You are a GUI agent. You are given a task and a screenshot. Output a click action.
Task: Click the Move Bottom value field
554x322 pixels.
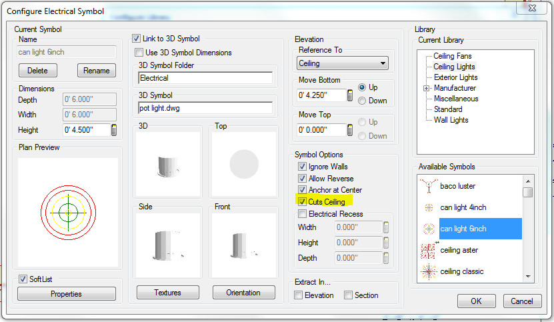(x=321, y=95)
